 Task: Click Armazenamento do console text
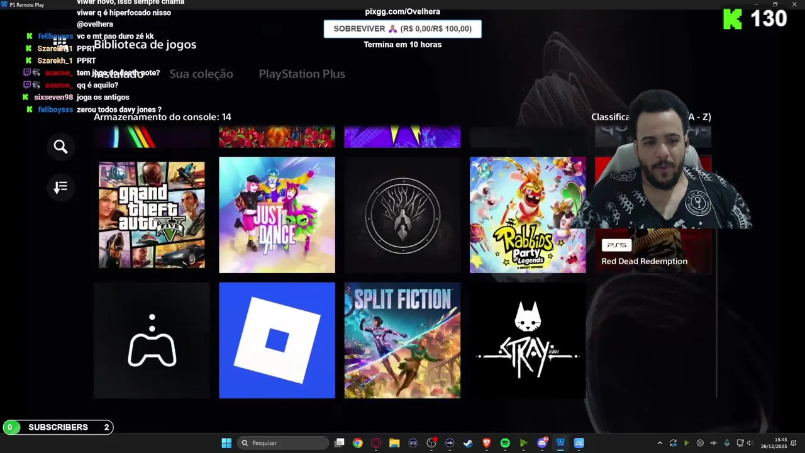point(162,117)
